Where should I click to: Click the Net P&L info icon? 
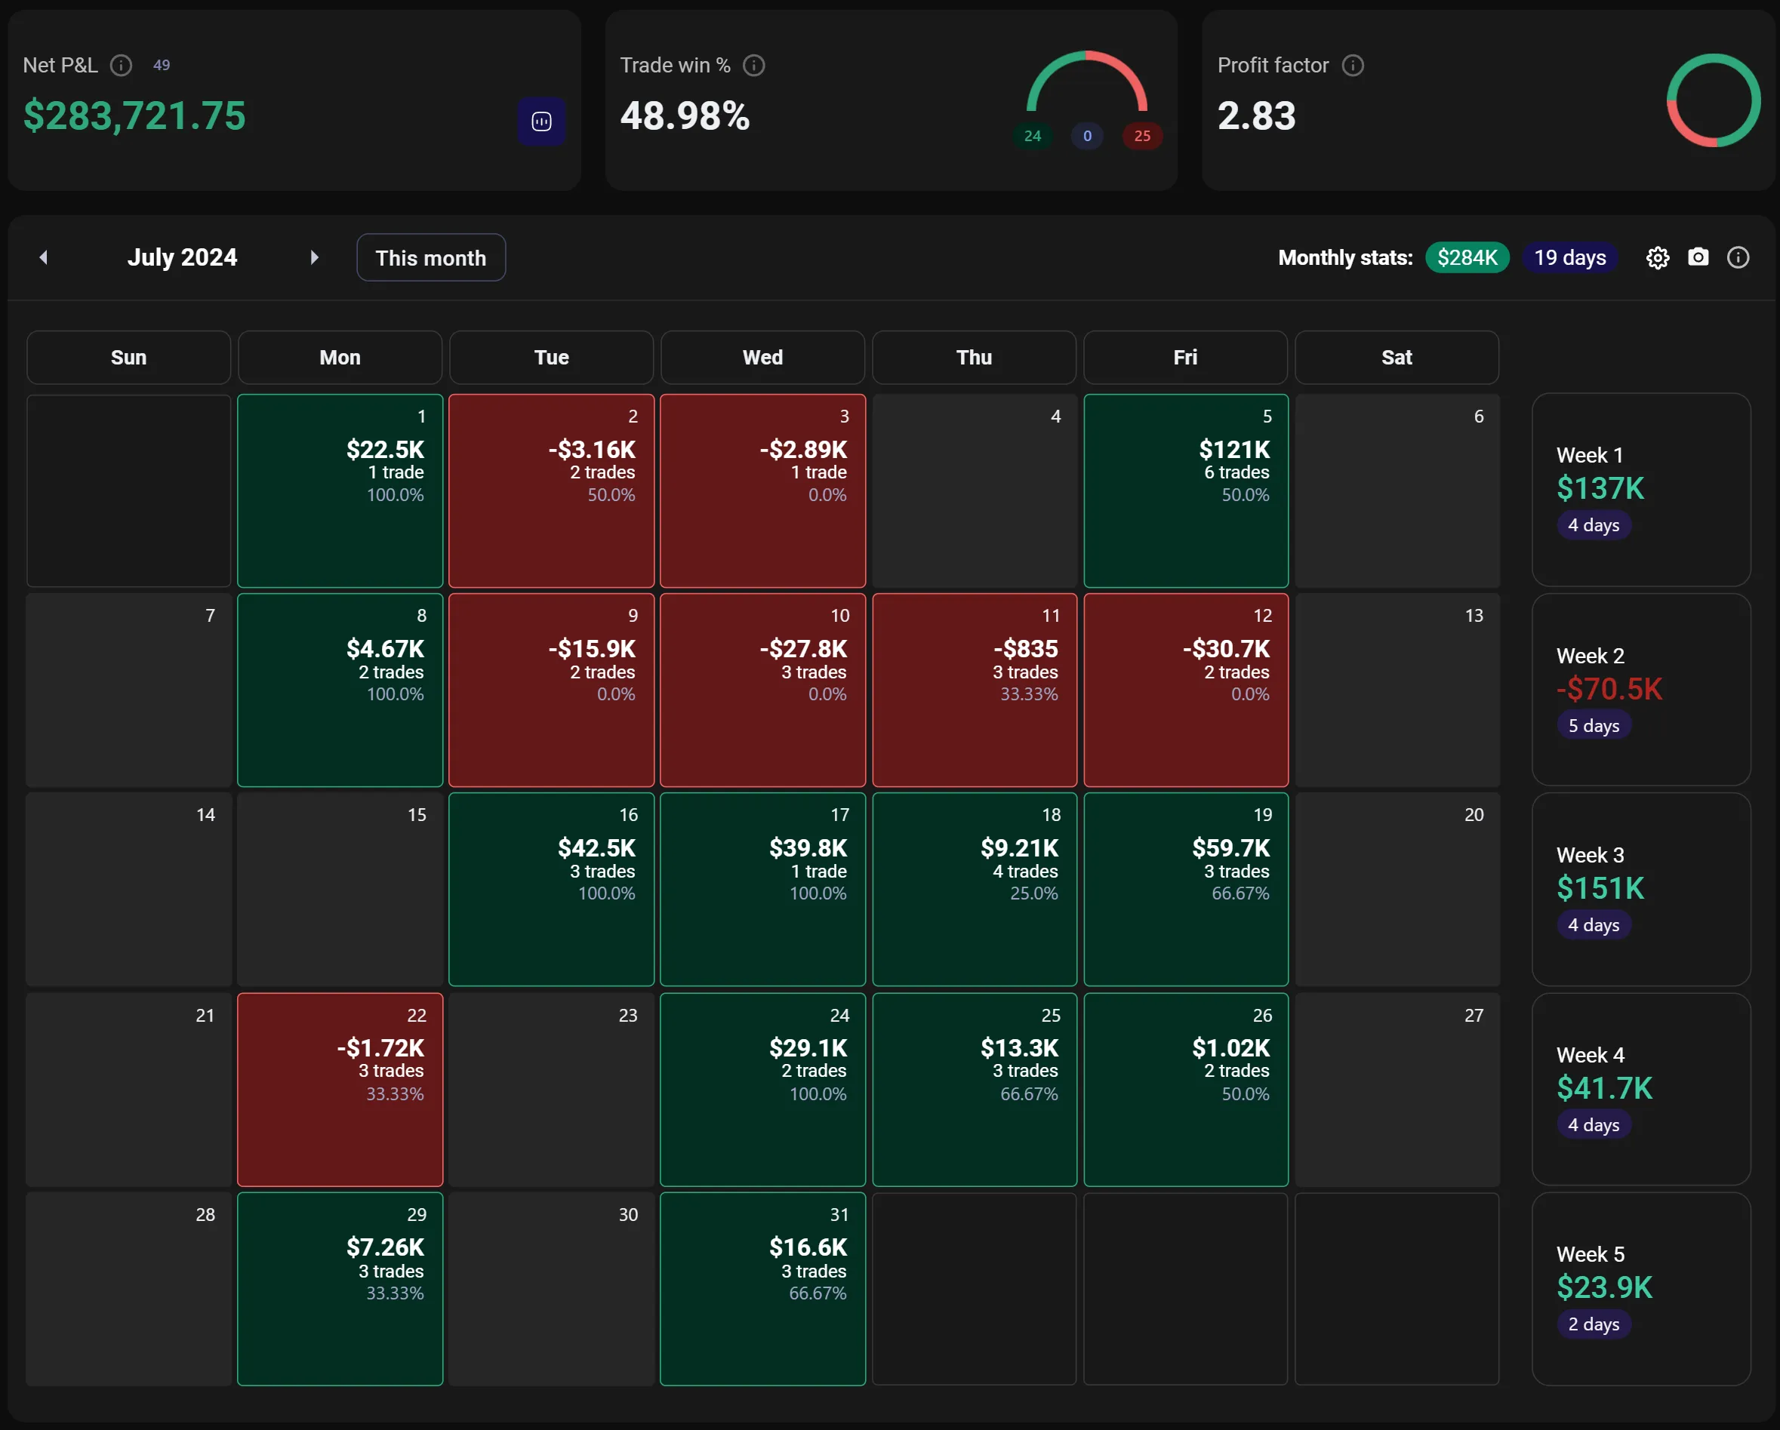pos(122,65)
